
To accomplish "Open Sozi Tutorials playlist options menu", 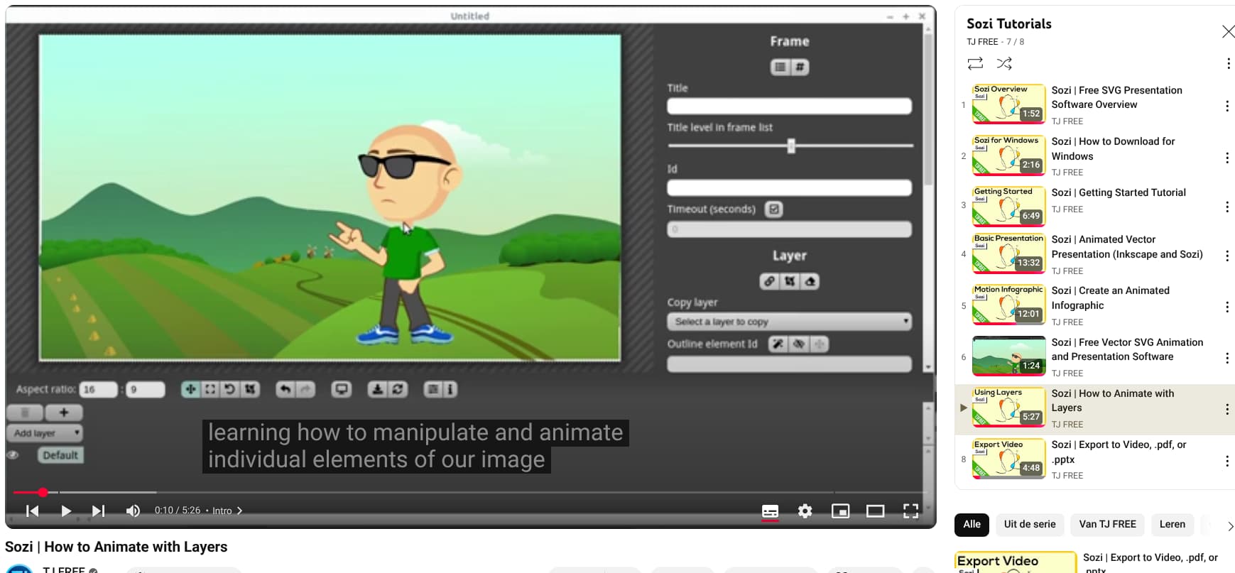I will 1228,63.
